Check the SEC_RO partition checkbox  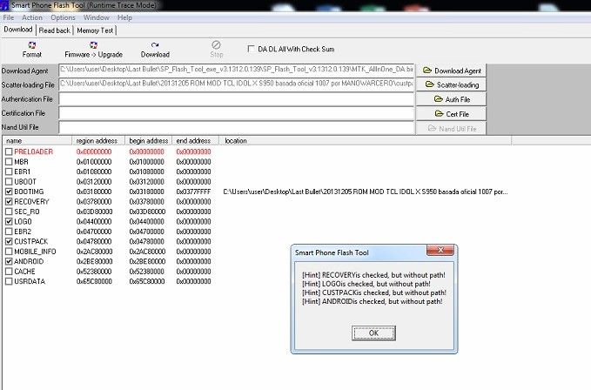(x=9, y=212)
